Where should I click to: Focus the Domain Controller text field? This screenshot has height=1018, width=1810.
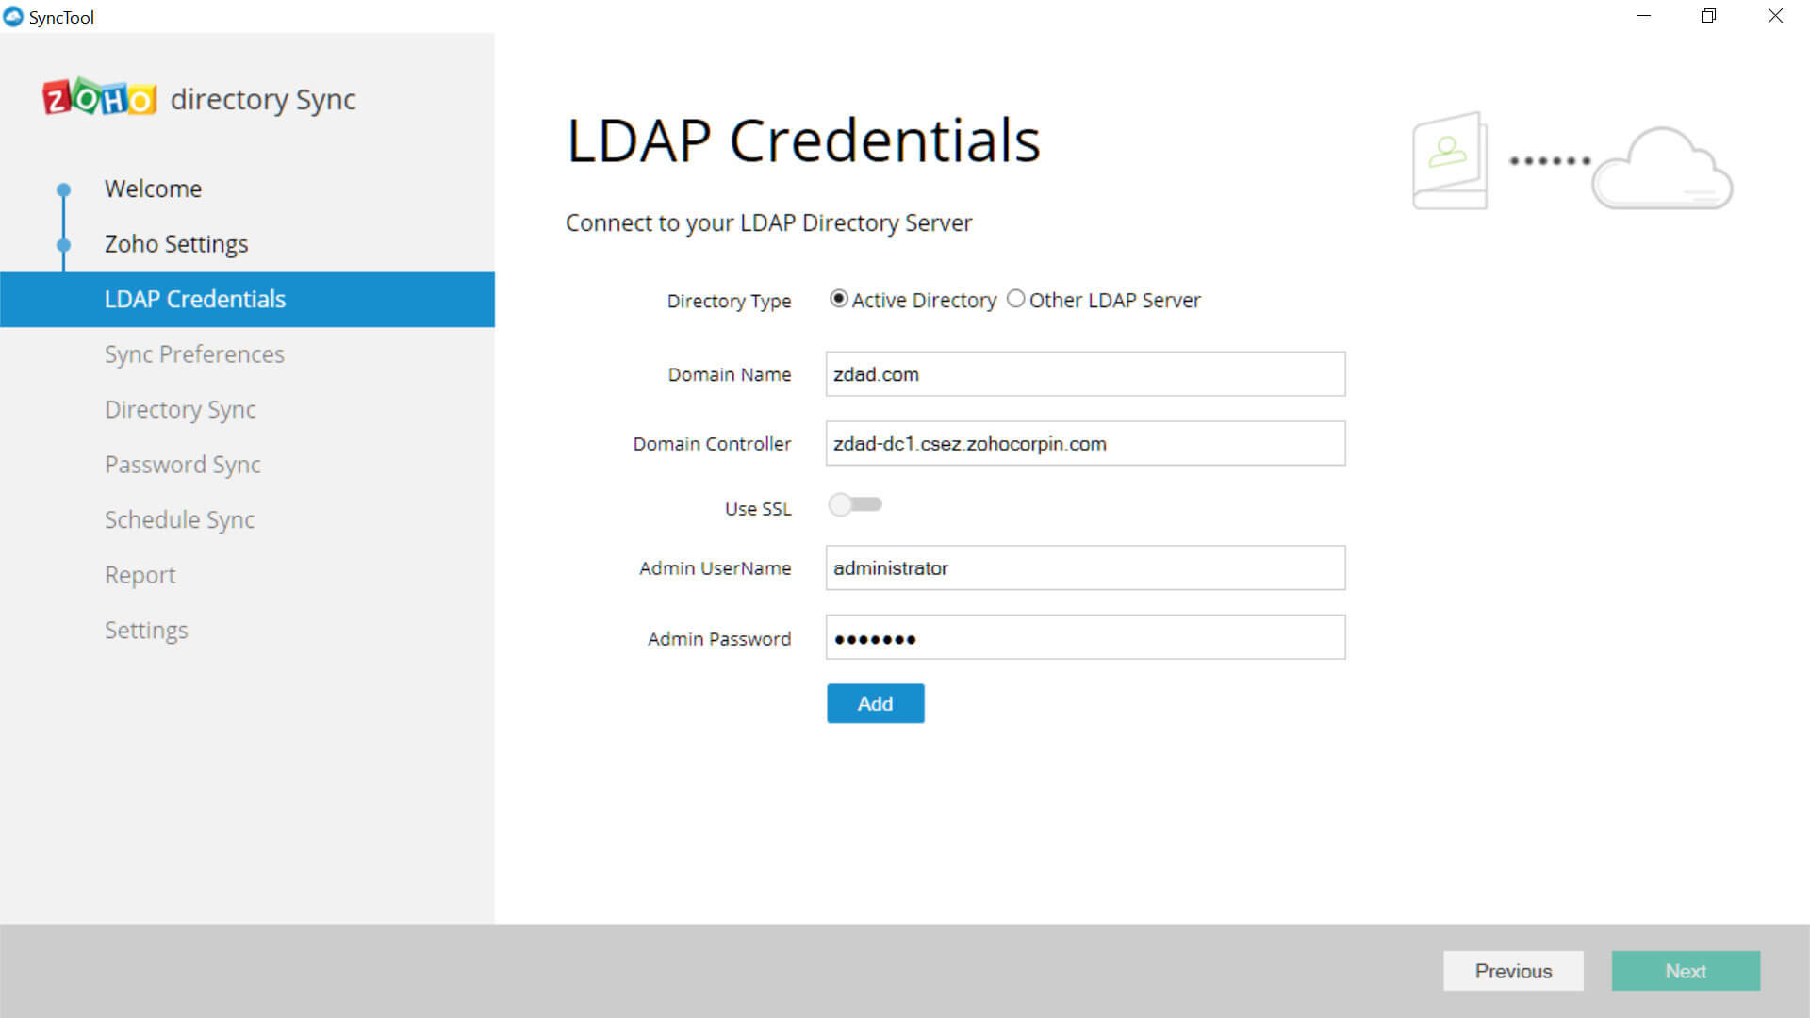click(1084, 443)
